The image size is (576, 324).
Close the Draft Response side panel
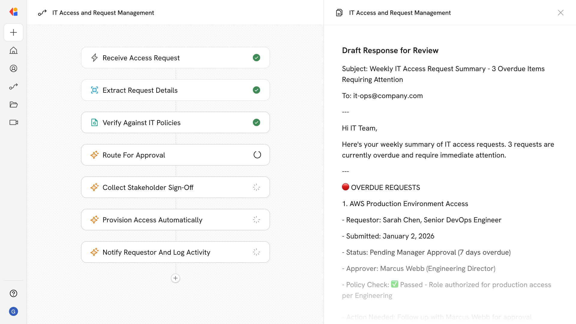(561, 13)
